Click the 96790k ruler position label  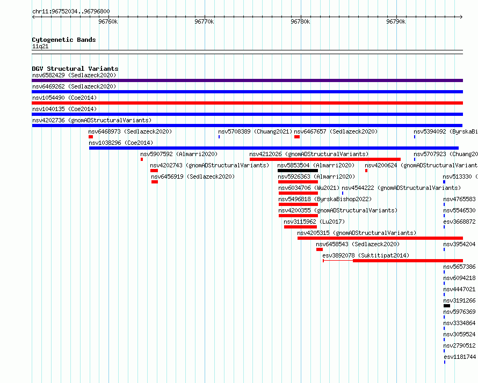396,21
